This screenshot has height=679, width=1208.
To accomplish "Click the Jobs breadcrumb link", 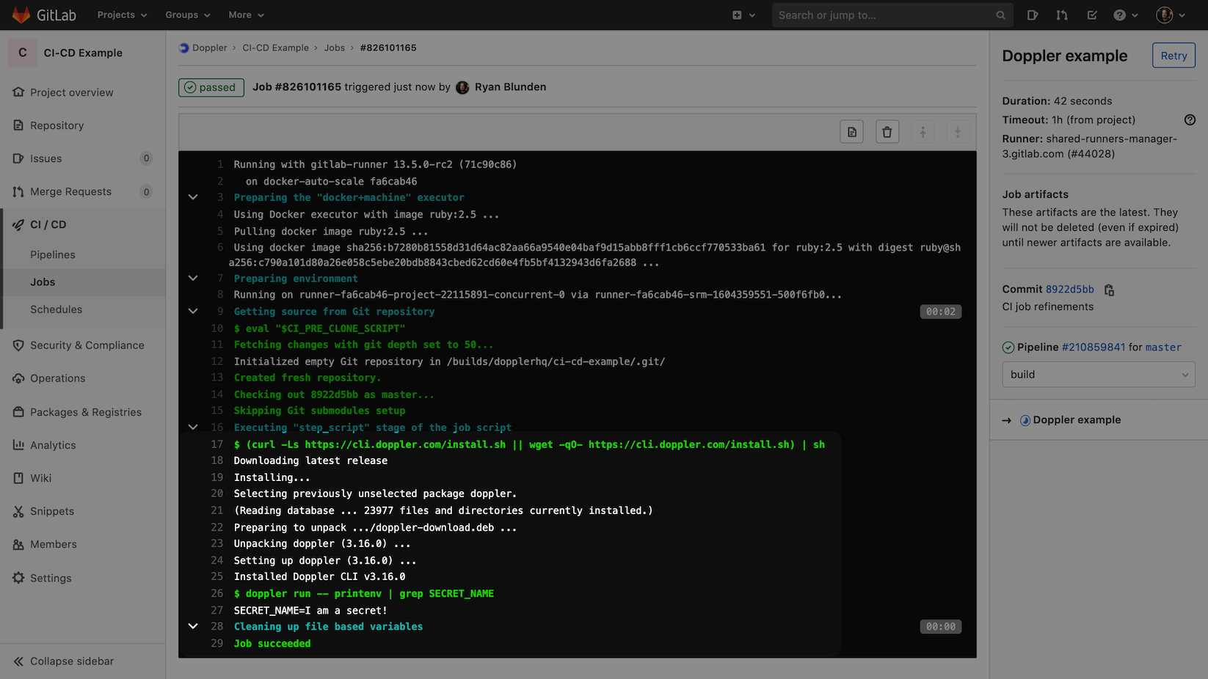I will click(335, 48).
